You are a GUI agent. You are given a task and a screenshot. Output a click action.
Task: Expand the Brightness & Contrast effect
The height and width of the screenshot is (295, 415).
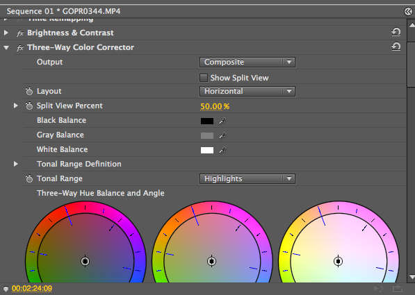(x=6, y=33)
